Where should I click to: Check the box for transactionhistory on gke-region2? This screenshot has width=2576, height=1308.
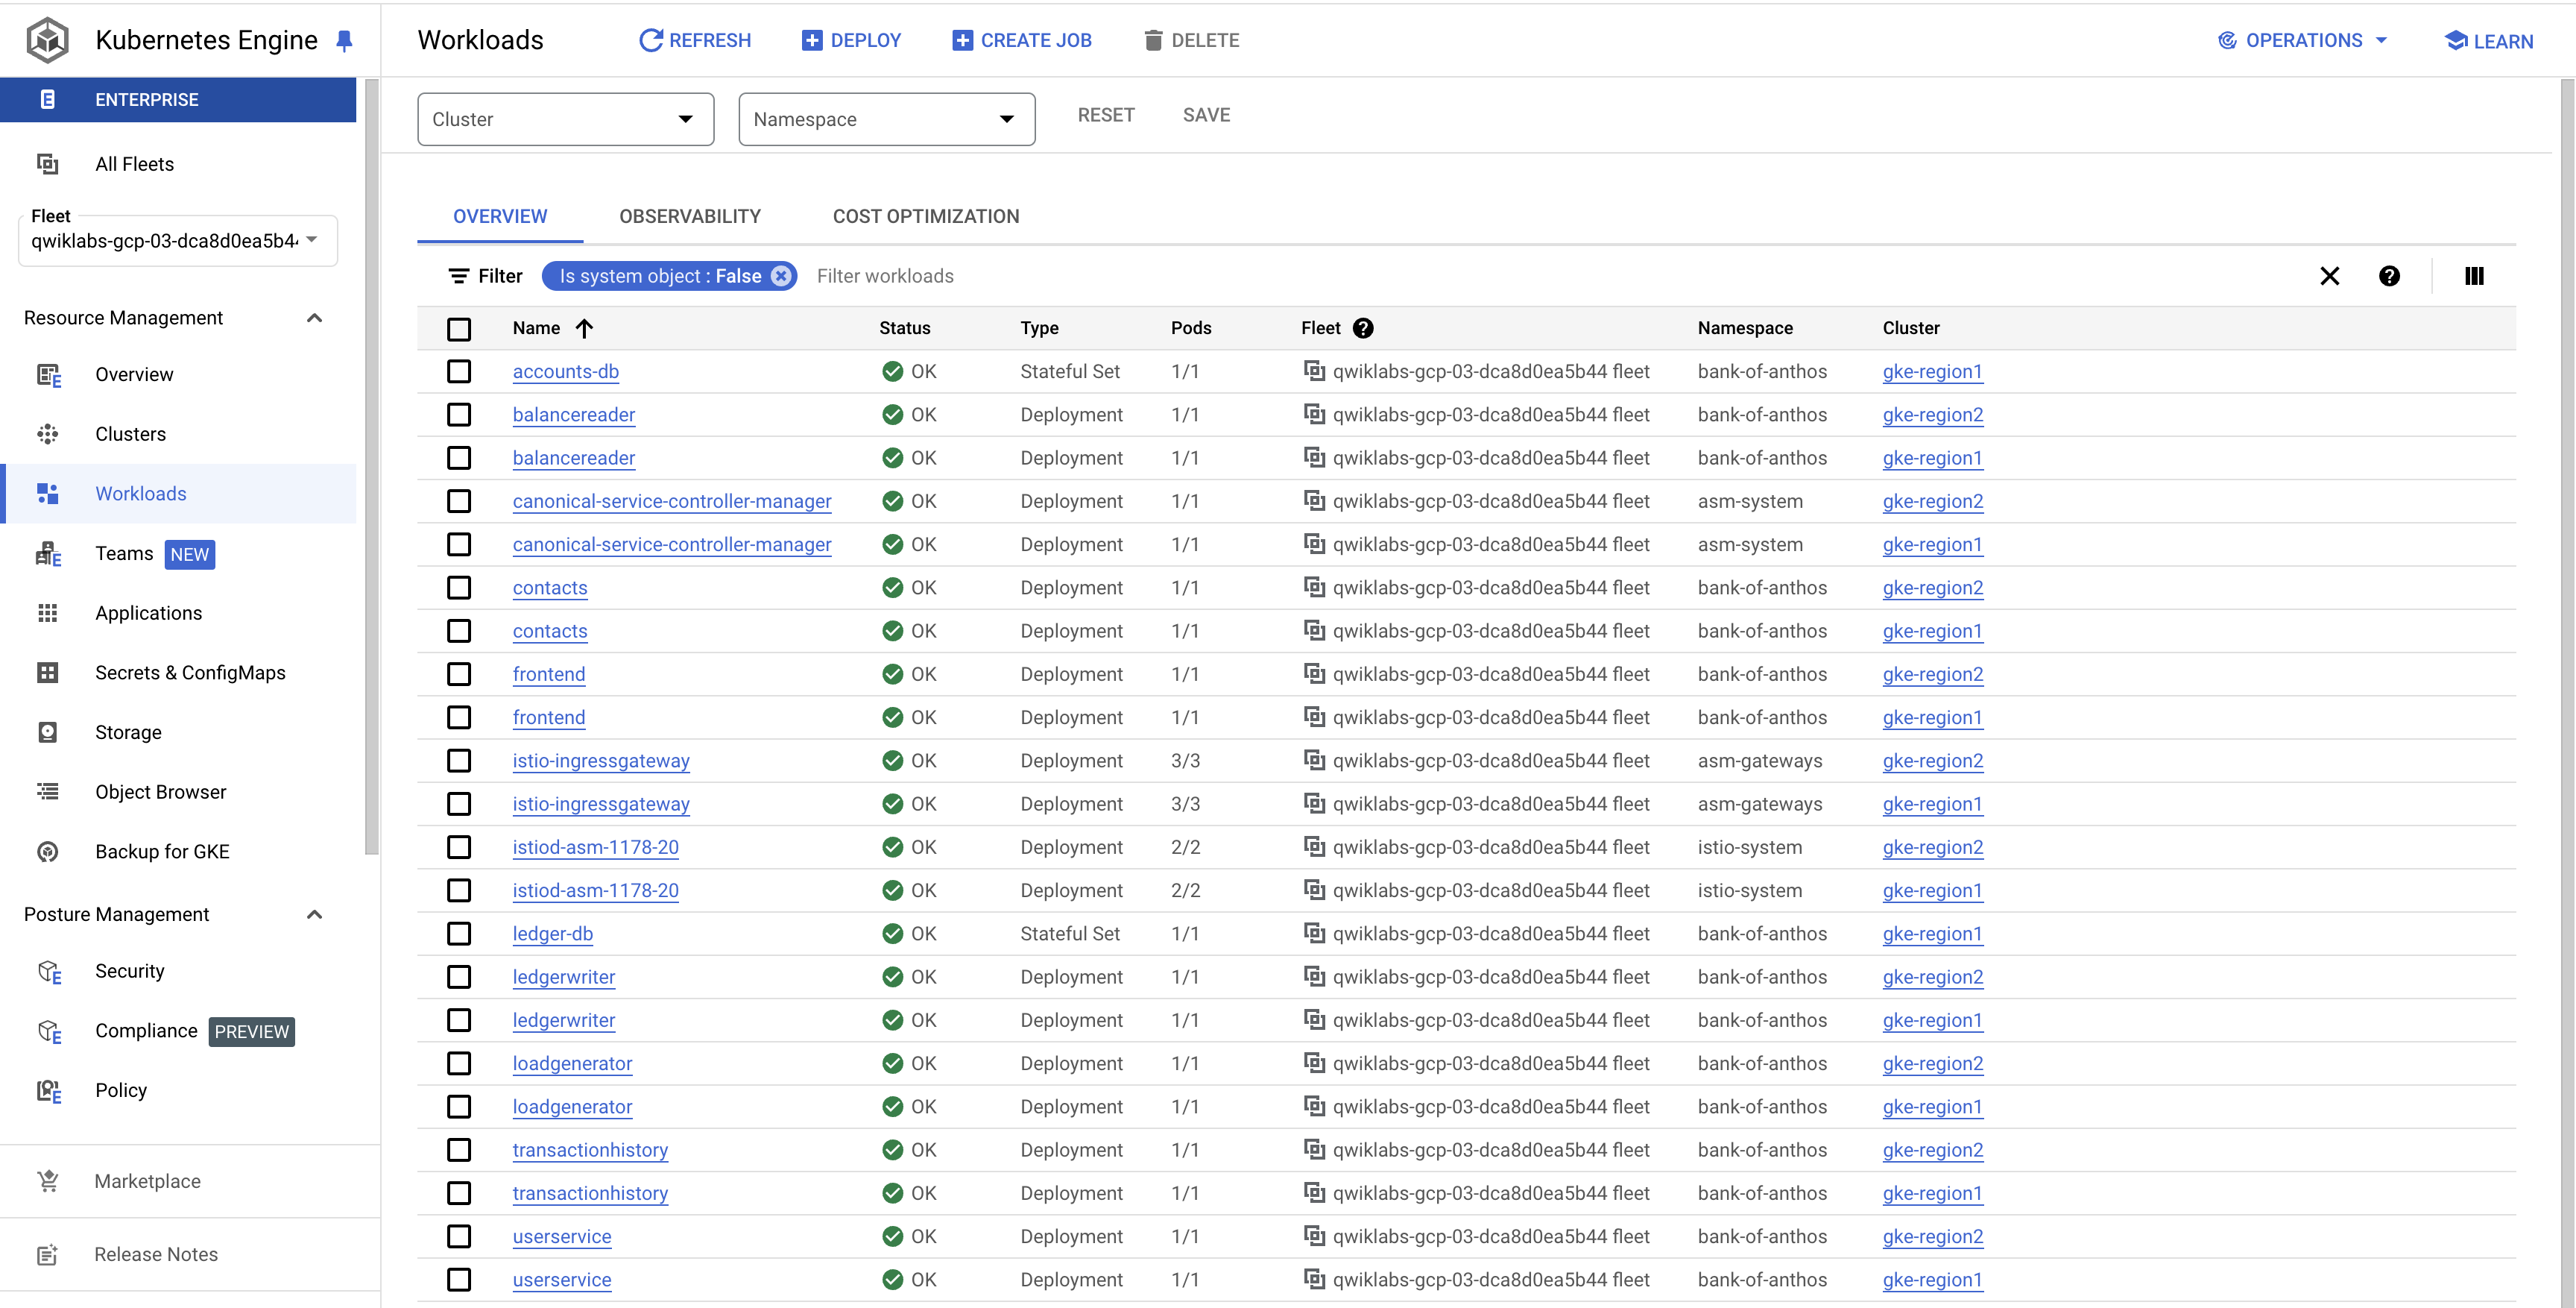(459, 1150)
